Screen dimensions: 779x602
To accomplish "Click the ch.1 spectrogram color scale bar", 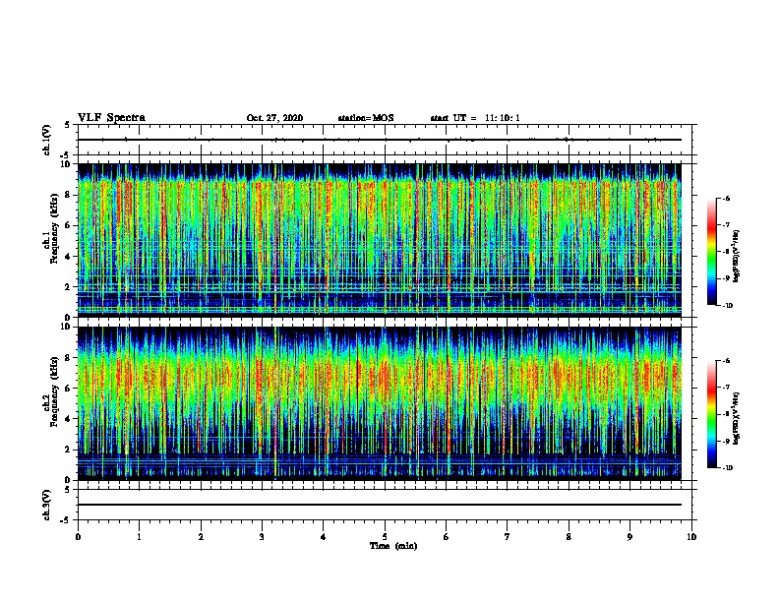I will pyautogui.click(x=711, y=252).
